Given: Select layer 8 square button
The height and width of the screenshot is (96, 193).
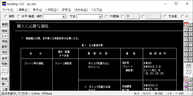Looking at the screenshot, I should coord(191,25).
